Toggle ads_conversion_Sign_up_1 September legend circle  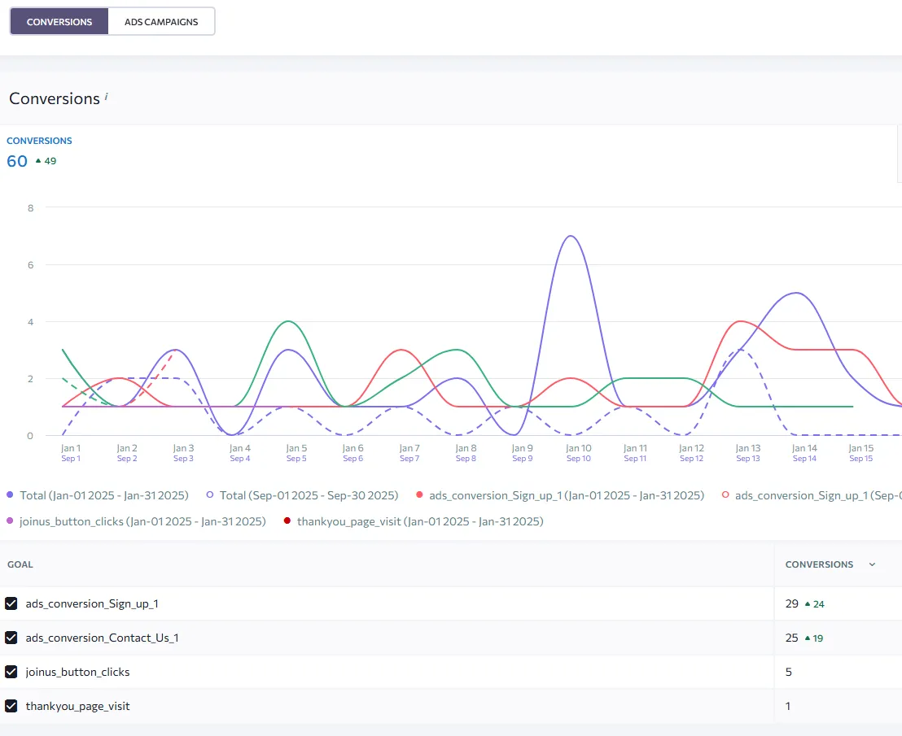point(725,494)
